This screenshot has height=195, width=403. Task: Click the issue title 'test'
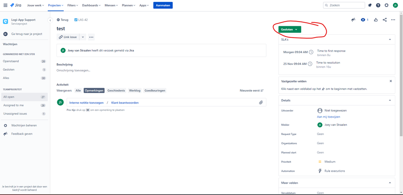61,29
